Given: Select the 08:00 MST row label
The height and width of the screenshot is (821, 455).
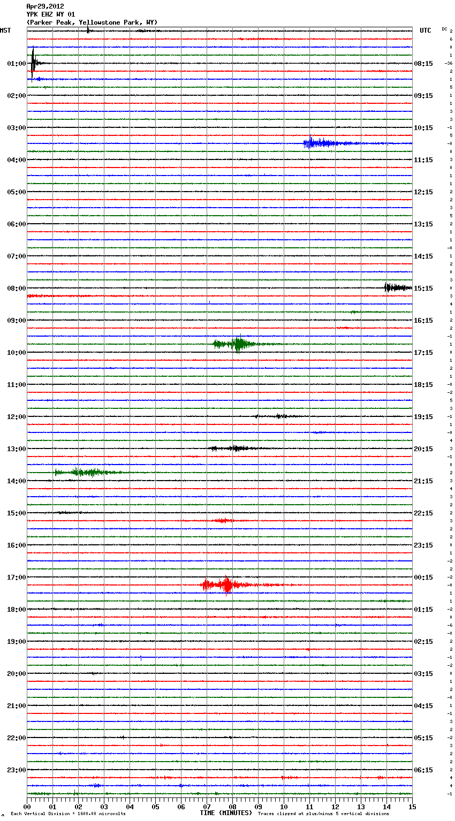Looking at the screenshot, I should pyautogui.click(x=17, y=288).
